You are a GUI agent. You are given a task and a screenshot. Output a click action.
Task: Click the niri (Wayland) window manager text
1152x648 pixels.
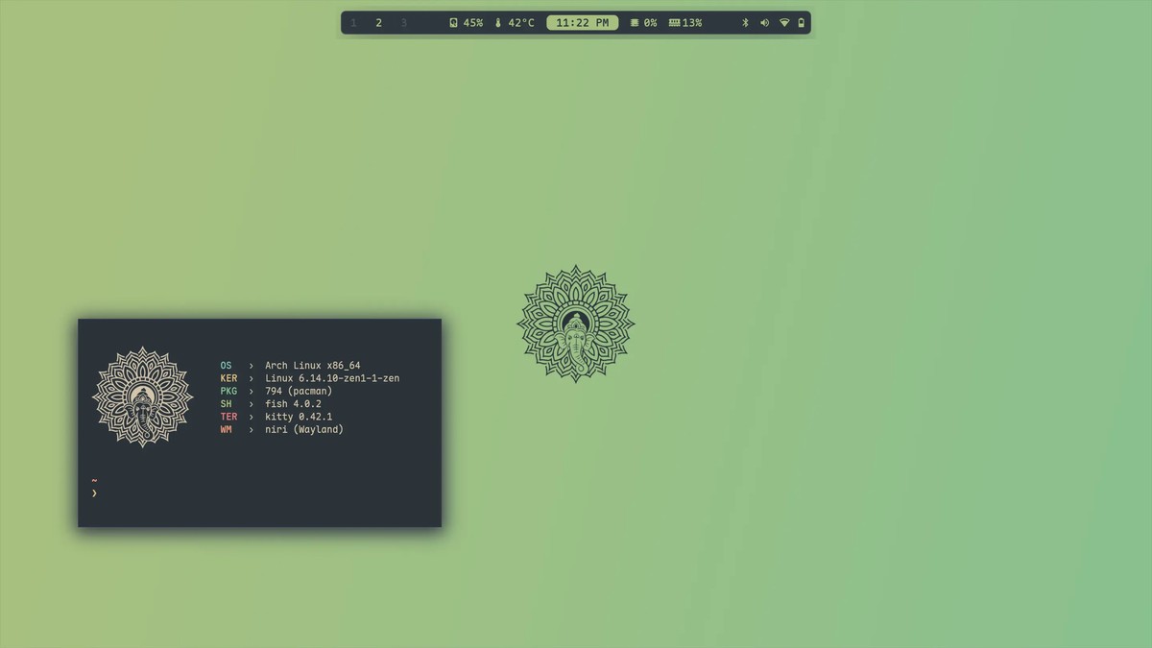303,430
